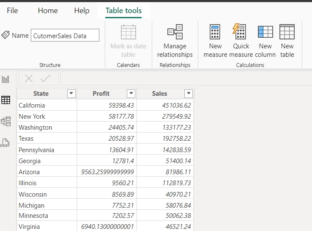The width and height of the screenshot is (312, 231).
Task: Switch to Model view in sidebar
Action: (6, 122)
